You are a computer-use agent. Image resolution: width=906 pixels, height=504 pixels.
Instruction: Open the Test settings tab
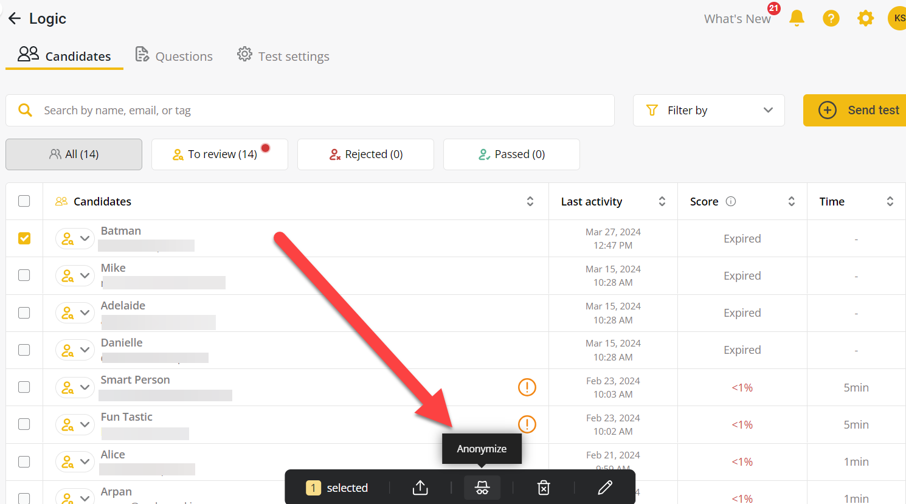pyautogui.click(x=283, y=56)
